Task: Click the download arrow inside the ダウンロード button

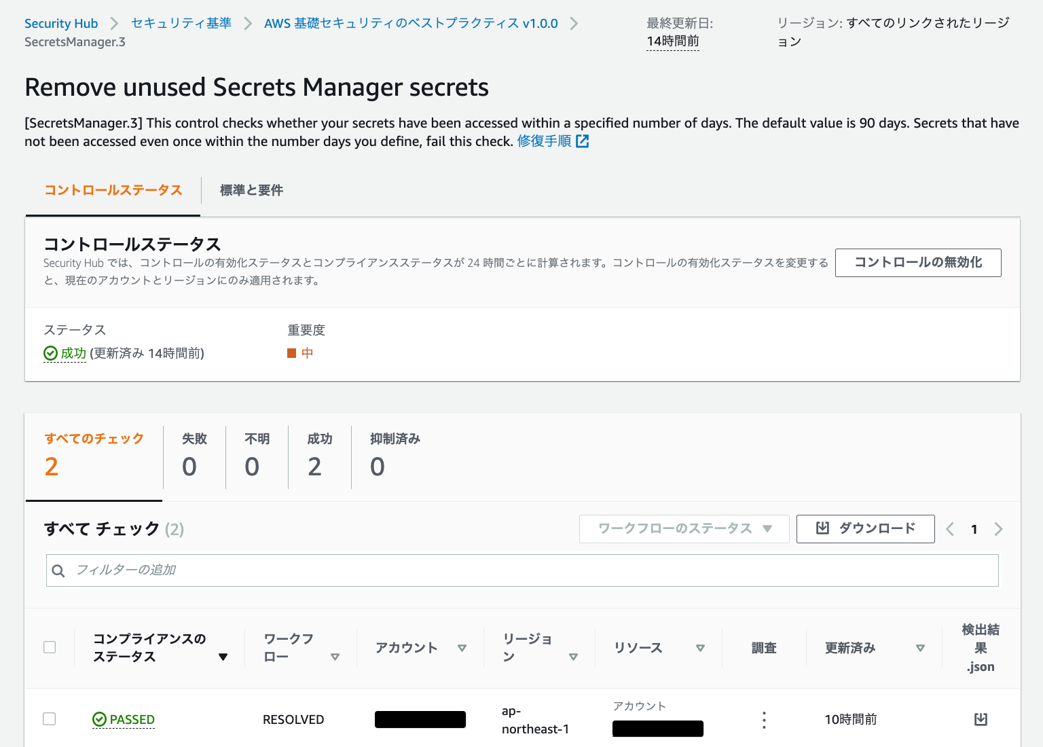Action: 822,528
